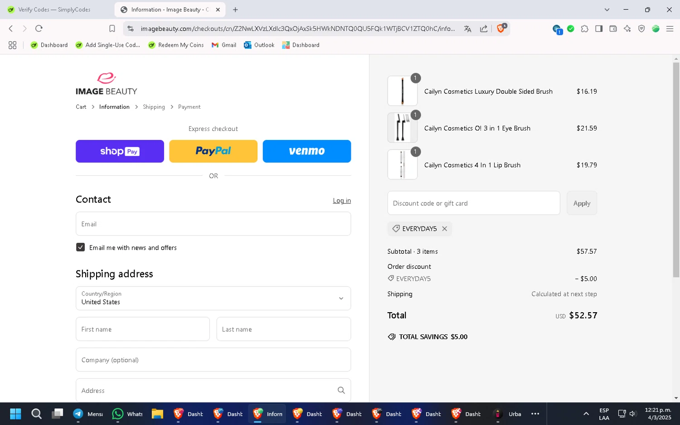Click the Address search magnifier icon

pyautogui.click(x=341, y=390)
